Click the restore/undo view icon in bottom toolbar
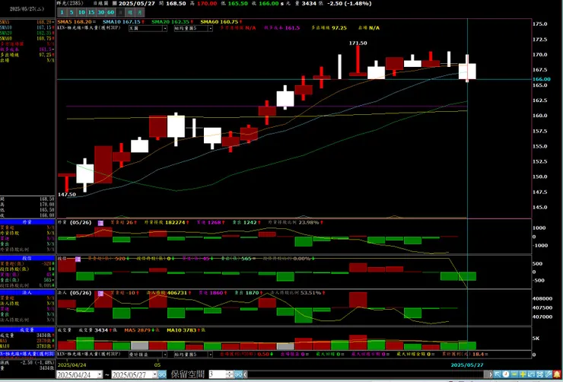Image resolution: width=563 pixels, height=382 pixels. (531, 374)
